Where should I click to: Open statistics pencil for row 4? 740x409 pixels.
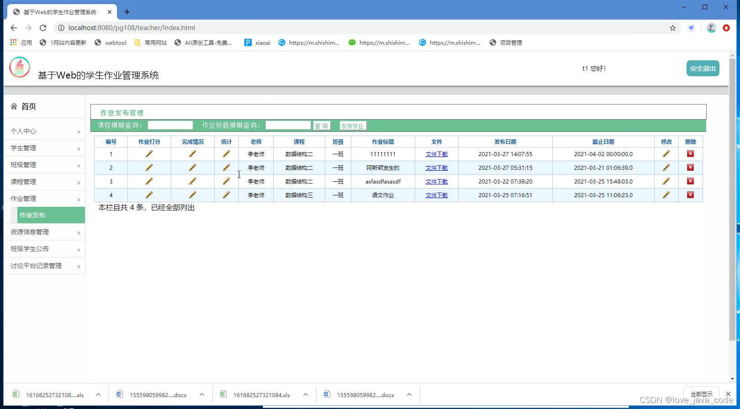point(226,195)
